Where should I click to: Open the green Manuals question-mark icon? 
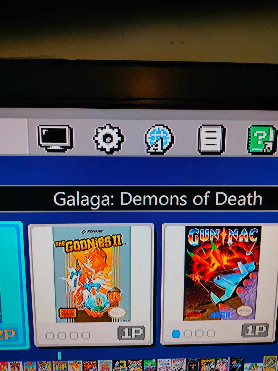point(261,139)
